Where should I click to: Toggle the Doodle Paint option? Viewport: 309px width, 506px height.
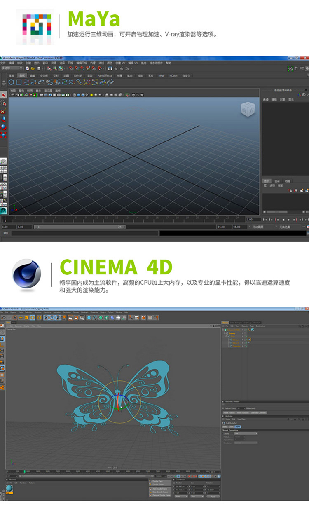tap(157, 481)
